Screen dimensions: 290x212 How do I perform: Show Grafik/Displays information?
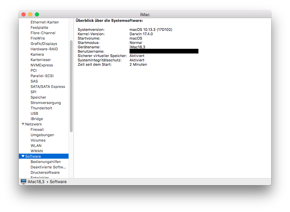(44, 44)
